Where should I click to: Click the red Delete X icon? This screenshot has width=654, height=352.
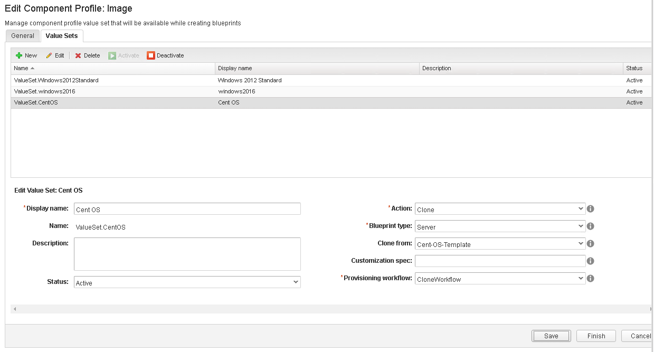78,55
